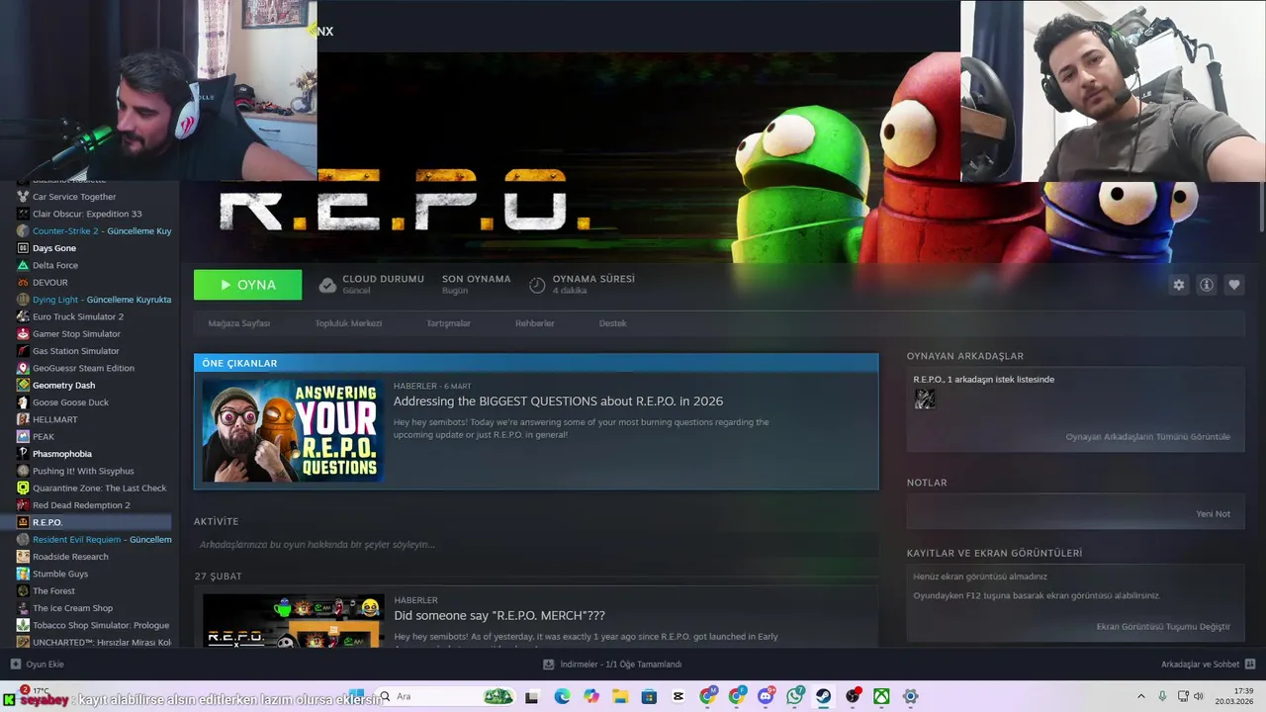1266x712 pixels.
Task: Select Pushing It! With Sisyphus in library
Action: pyautogui.click(x=83, y=471)
